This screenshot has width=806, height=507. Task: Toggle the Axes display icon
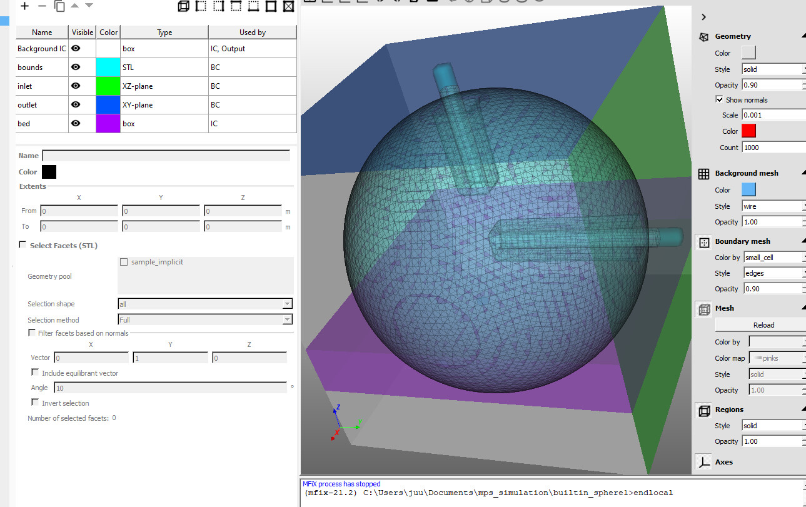click(704, 463)
